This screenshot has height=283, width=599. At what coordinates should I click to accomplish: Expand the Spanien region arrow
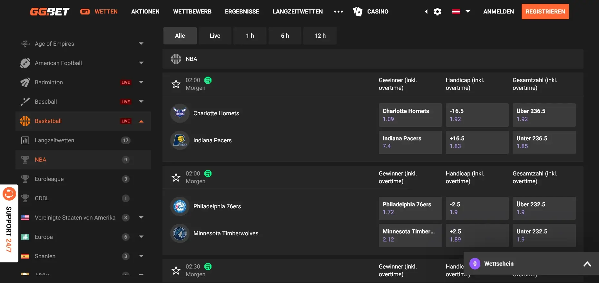tap(141, 256)
